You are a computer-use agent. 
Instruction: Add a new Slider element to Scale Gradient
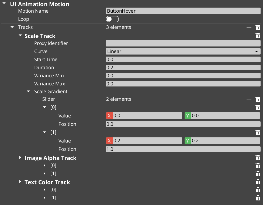coord(249,99)
